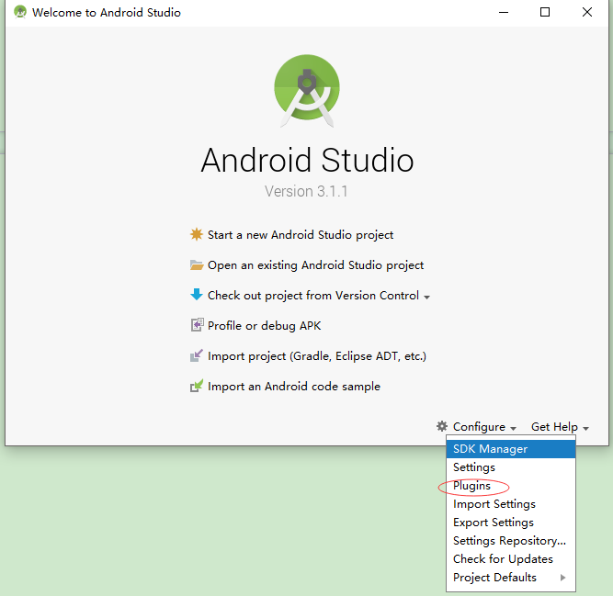
Task: Open the Configure dropdown
Action: (484, 427)
